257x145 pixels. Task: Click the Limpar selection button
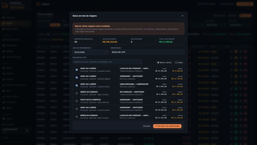179,63
